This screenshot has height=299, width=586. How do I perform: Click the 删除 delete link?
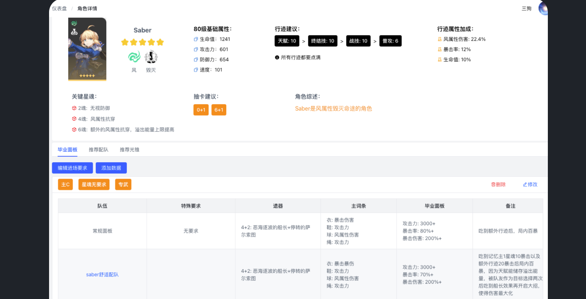(x=498, y=184)
